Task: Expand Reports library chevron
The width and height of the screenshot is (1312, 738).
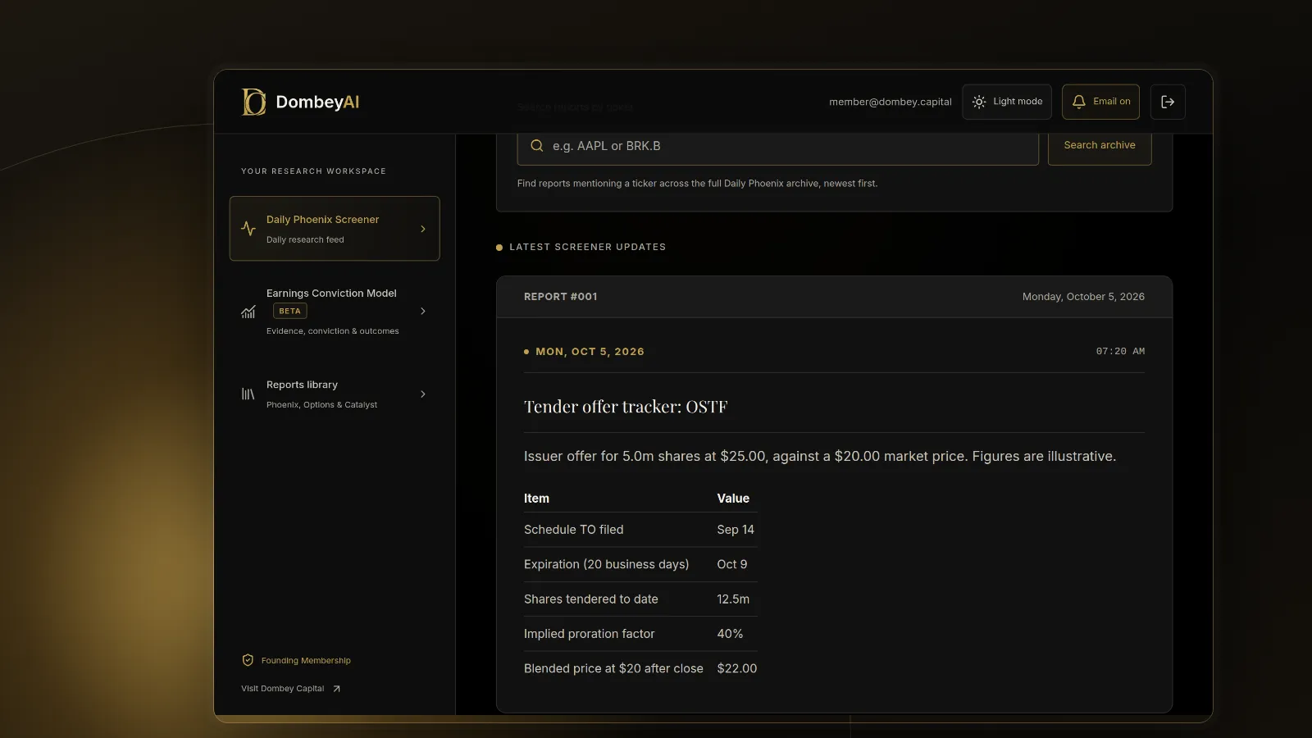Action: tap(423, 394)
